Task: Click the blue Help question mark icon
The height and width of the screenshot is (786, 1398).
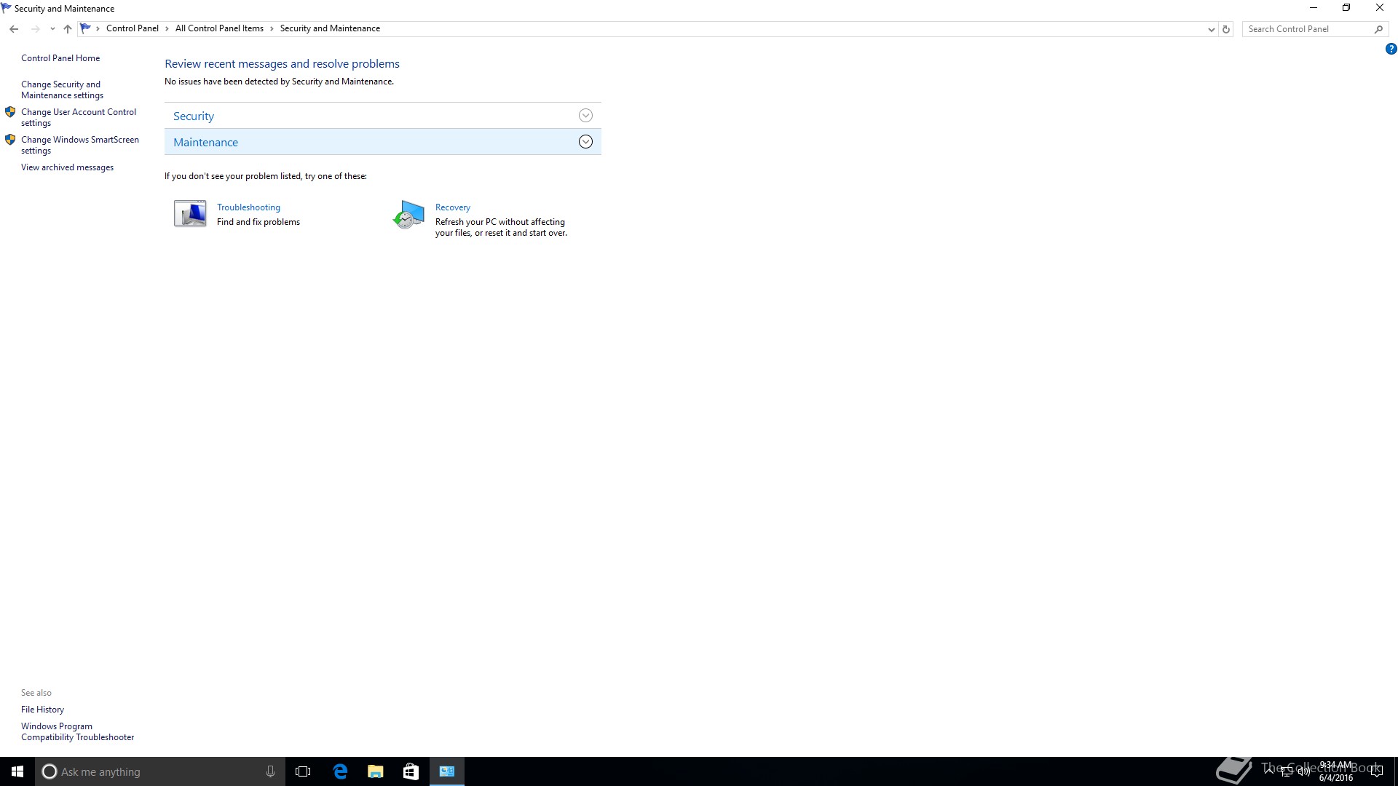Action: (x=1391, y=49)
